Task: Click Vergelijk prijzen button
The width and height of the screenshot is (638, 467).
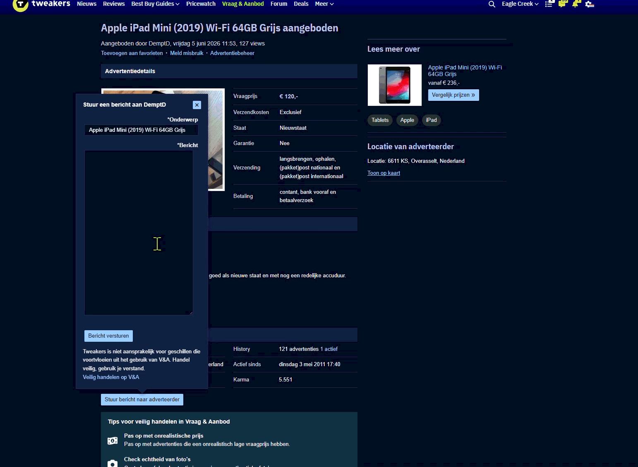Action: click(453, 95)
